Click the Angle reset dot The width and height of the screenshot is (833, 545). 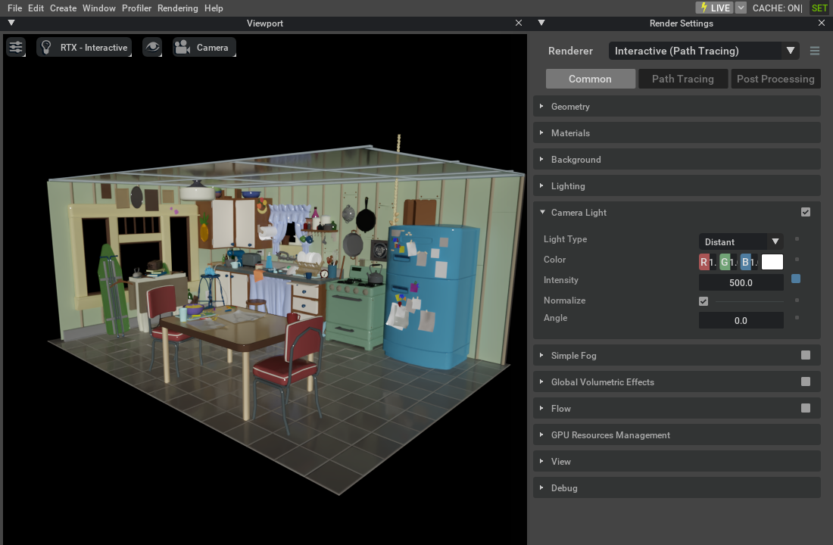[x=797, y=318]
